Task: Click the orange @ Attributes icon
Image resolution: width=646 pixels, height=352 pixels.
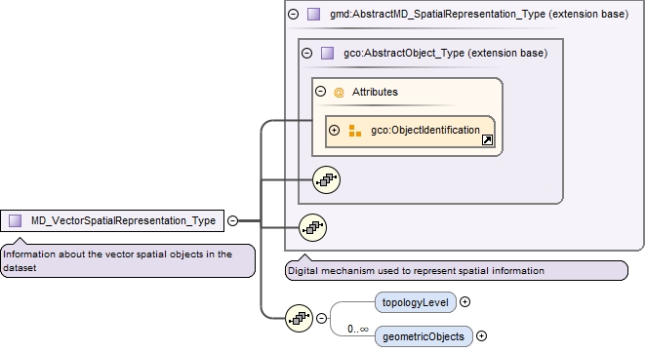Action: (339, 92)
